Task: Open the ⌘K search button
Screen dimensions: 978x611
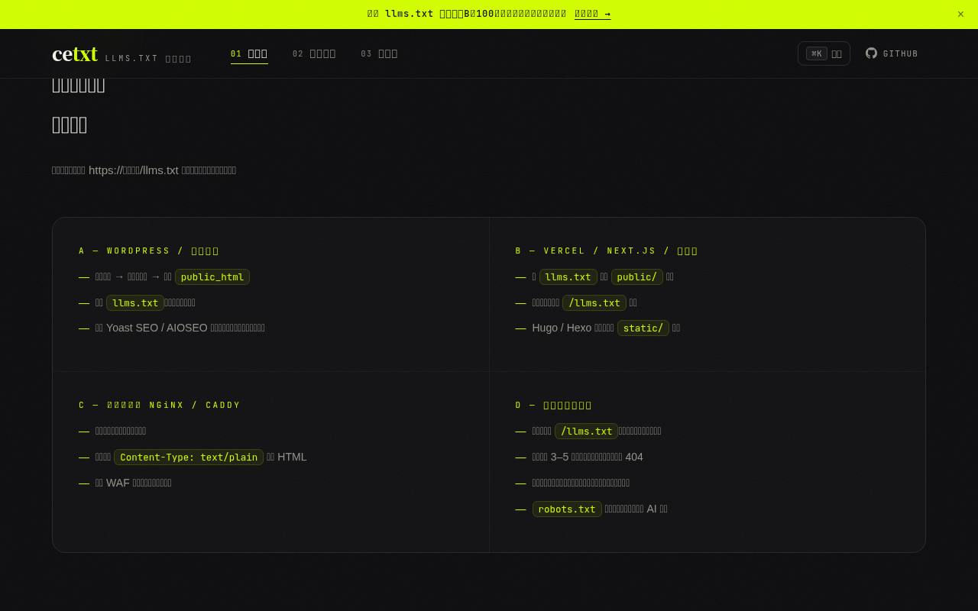Action: pos(824,53)
